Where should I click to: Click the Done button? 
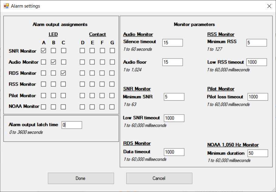click(x=81, y=178)
